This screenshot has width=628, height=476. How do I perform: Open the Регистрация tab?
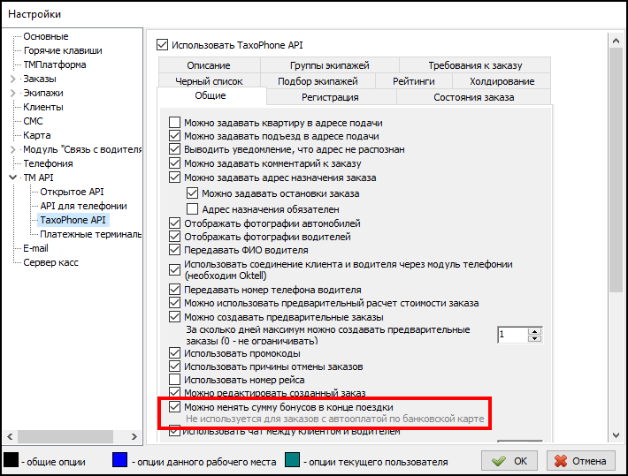tap(329, 97)
